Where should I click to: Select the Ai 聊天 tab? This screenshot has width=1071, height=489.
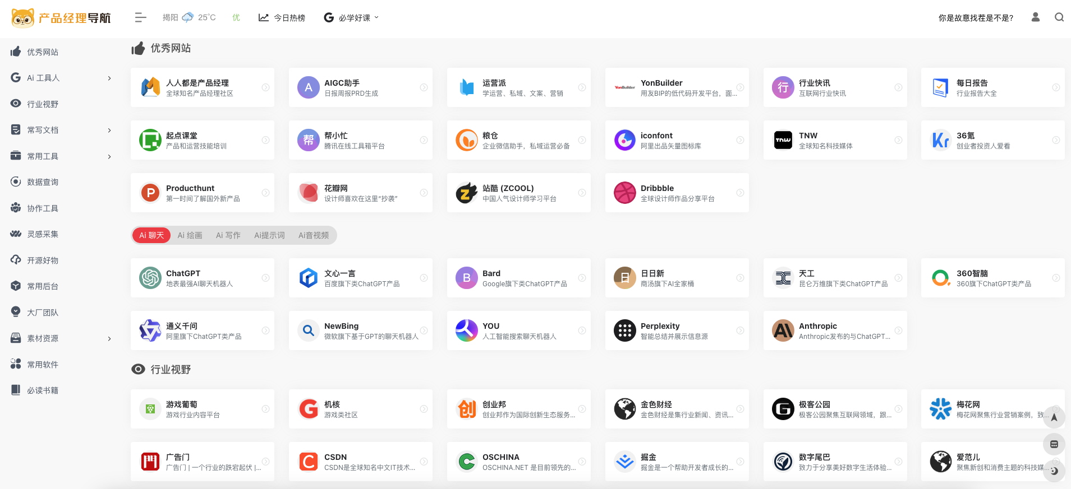151,235
